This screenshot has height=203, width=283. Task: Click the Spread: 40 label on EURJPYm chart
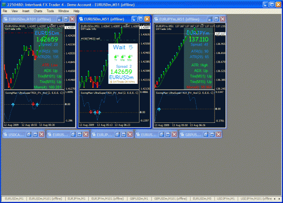coord(199,44)
